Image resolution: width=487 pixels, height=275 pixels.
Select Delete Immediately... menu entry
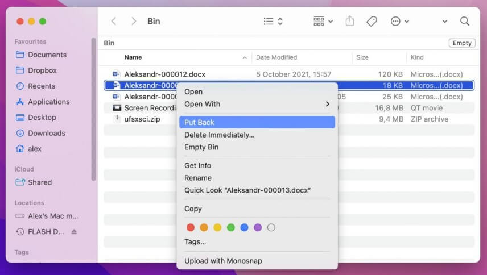[219, 135]
